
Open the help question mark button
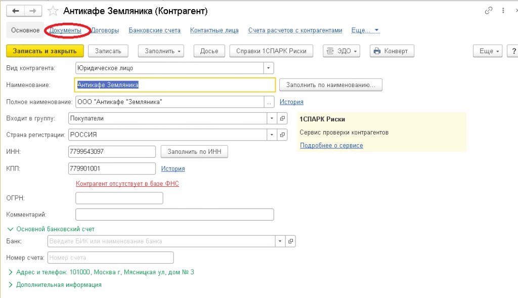tap(513, 51)
